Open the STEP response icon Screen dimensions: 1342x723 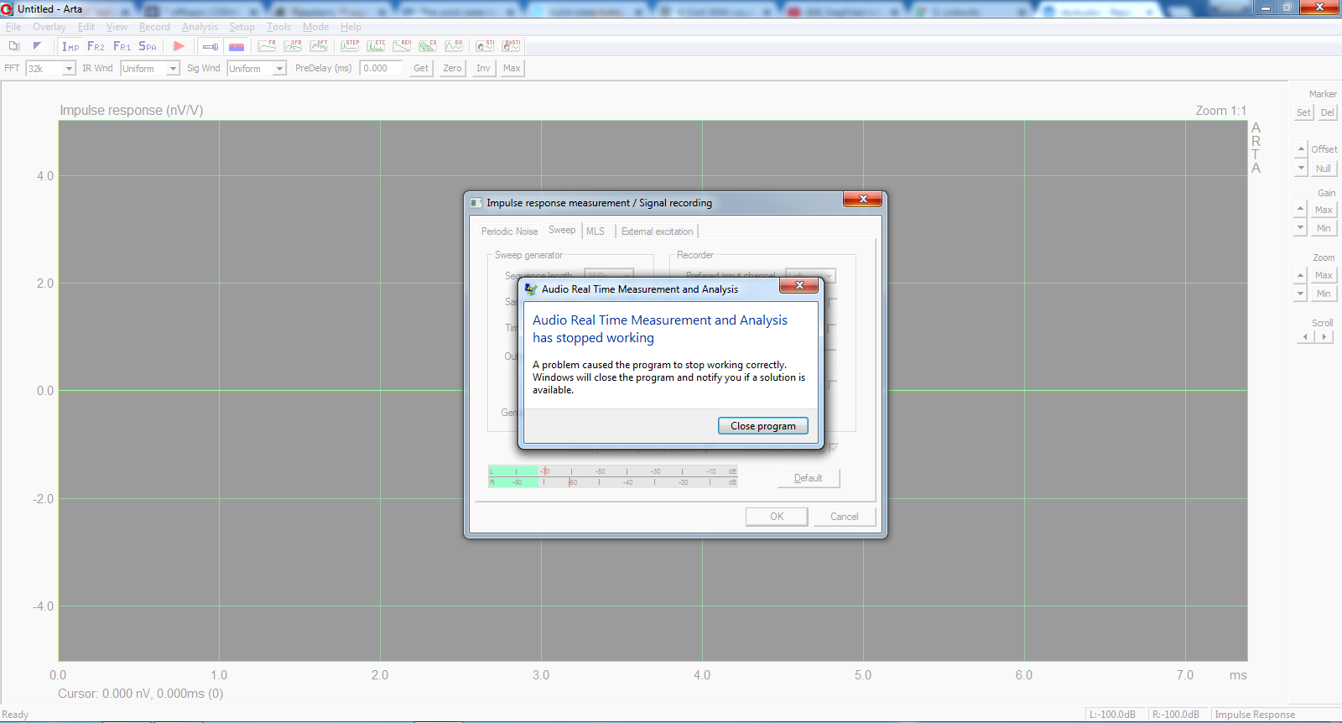(x=351, y=46)
